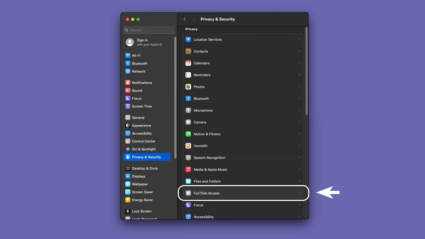Click the Microphone row label text

click(203, 110)
